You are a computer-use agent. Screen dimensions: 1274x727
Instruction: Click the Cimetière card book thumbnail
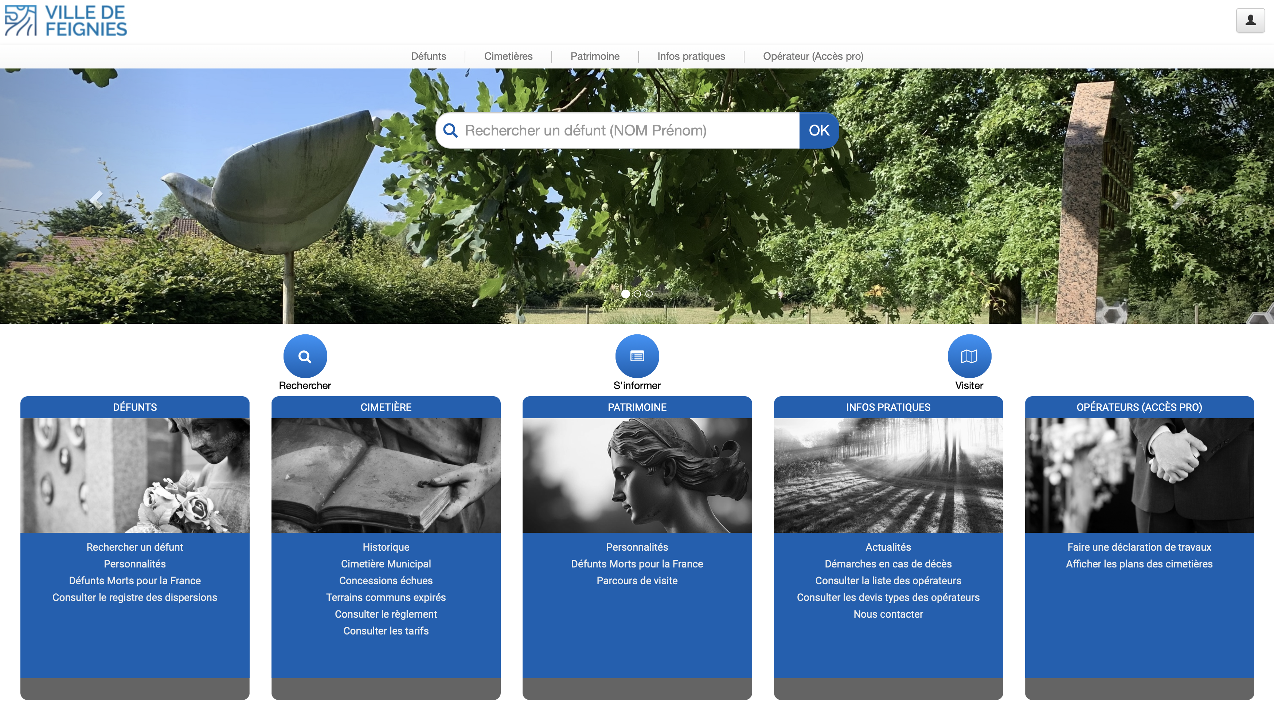coord(386,475)
